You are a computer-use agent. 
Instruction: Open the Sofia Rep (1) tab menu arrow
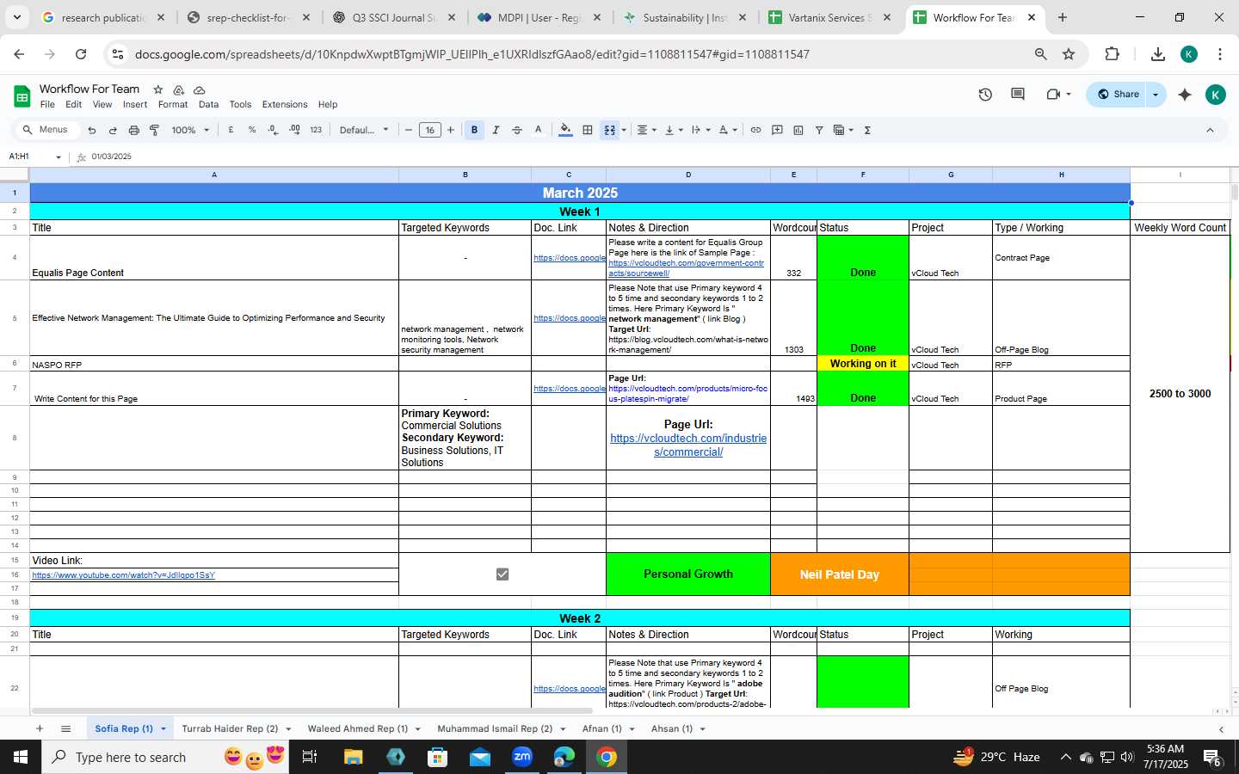pos(163,729)
